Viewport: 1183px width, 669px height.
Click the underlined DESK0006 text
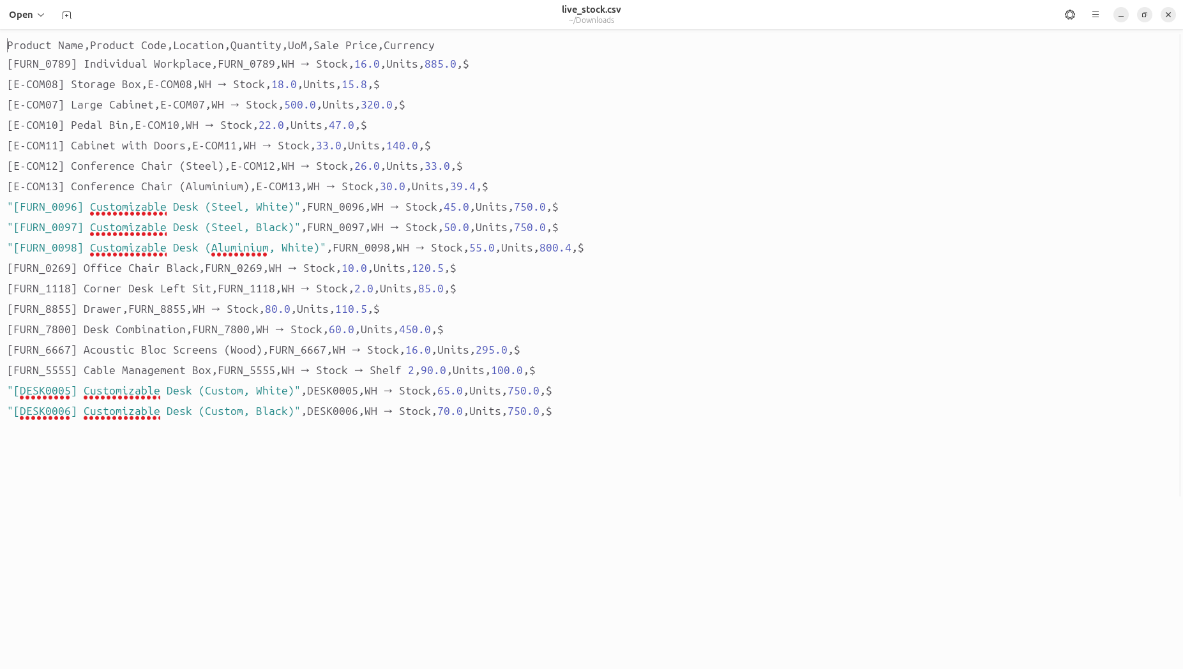45,411
